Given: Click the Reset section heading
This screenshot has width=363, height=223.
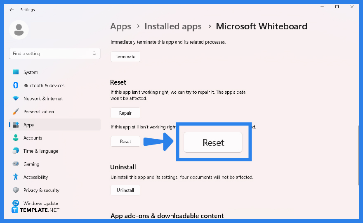Looking at the screenshot, I should coord(118,82).
